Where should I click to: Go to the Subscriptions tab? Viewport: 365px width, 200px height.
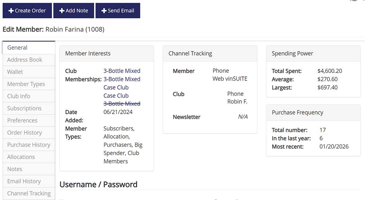[x=29, y=108]
